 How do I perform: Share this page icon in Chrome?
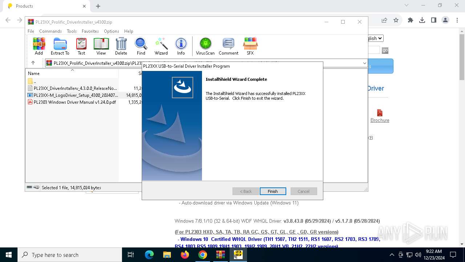tap(384, 20)
